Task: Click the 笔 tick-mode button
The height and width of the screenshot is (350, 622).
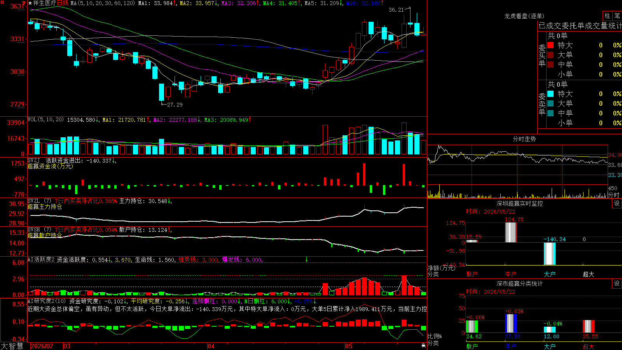Action: click(617, 16)
